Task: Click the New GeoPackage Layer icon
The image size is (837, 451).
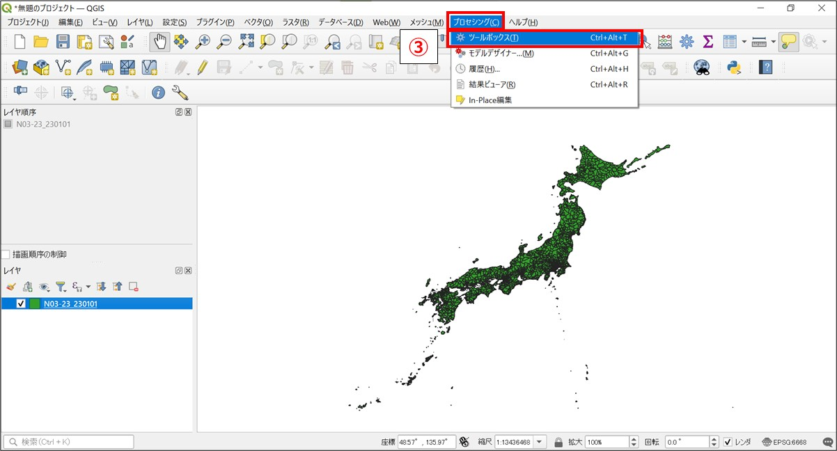Action: (x=41, y=67)
